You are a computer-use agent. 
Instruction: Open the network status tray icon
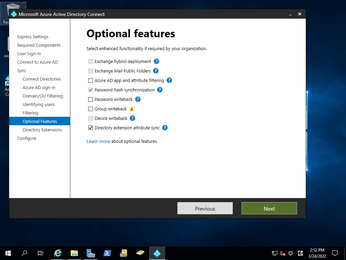click(274, 253)
